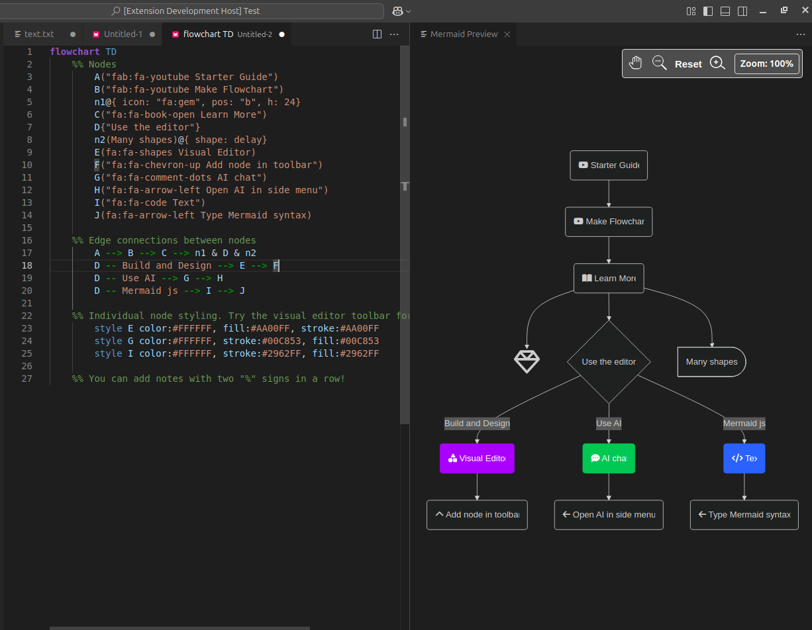The height and width of the screenshot is (630, 812).
Task: Switch to the text.txt tab
Action: (38, 34)
